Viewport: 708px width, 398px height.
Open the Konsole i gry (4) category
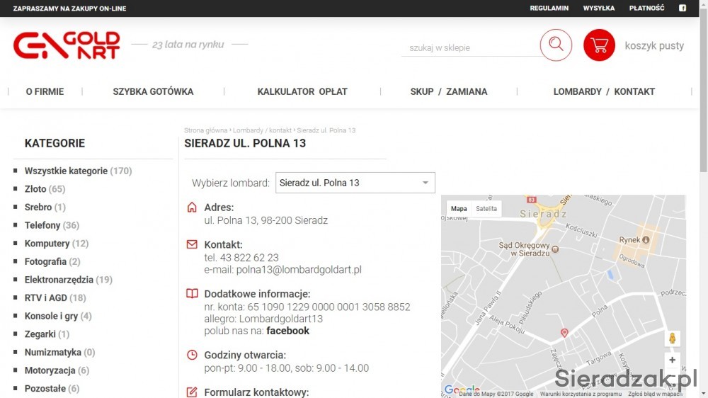pos(58,316)
